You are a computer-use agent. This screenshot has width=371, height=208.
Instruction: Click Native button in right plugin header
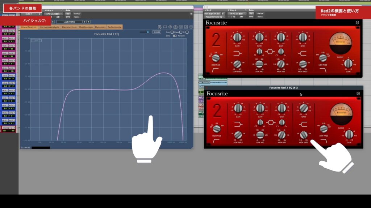[260, 17]
